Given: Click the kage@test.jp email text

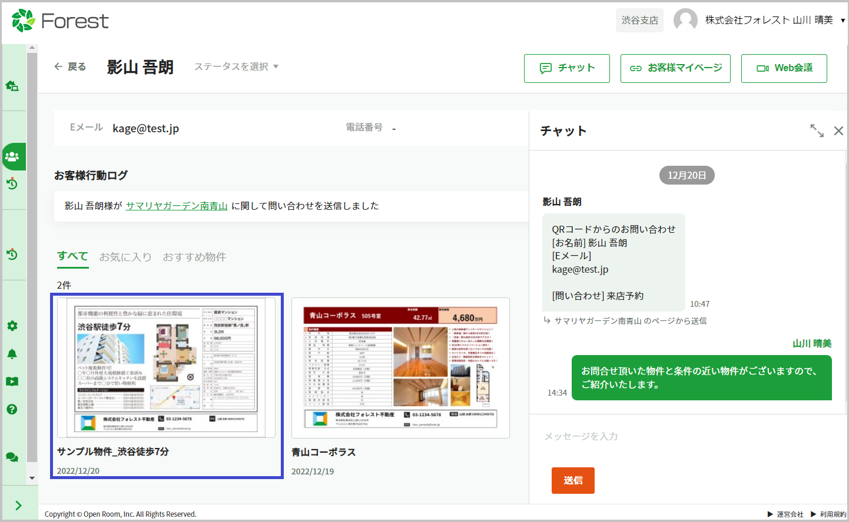Looking at the screenshot, I should click(146, 128).
